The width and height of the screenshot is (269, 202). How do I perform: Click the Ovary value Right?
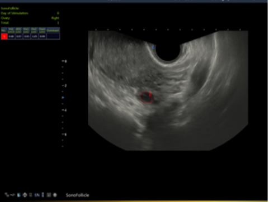pos(55,18)
